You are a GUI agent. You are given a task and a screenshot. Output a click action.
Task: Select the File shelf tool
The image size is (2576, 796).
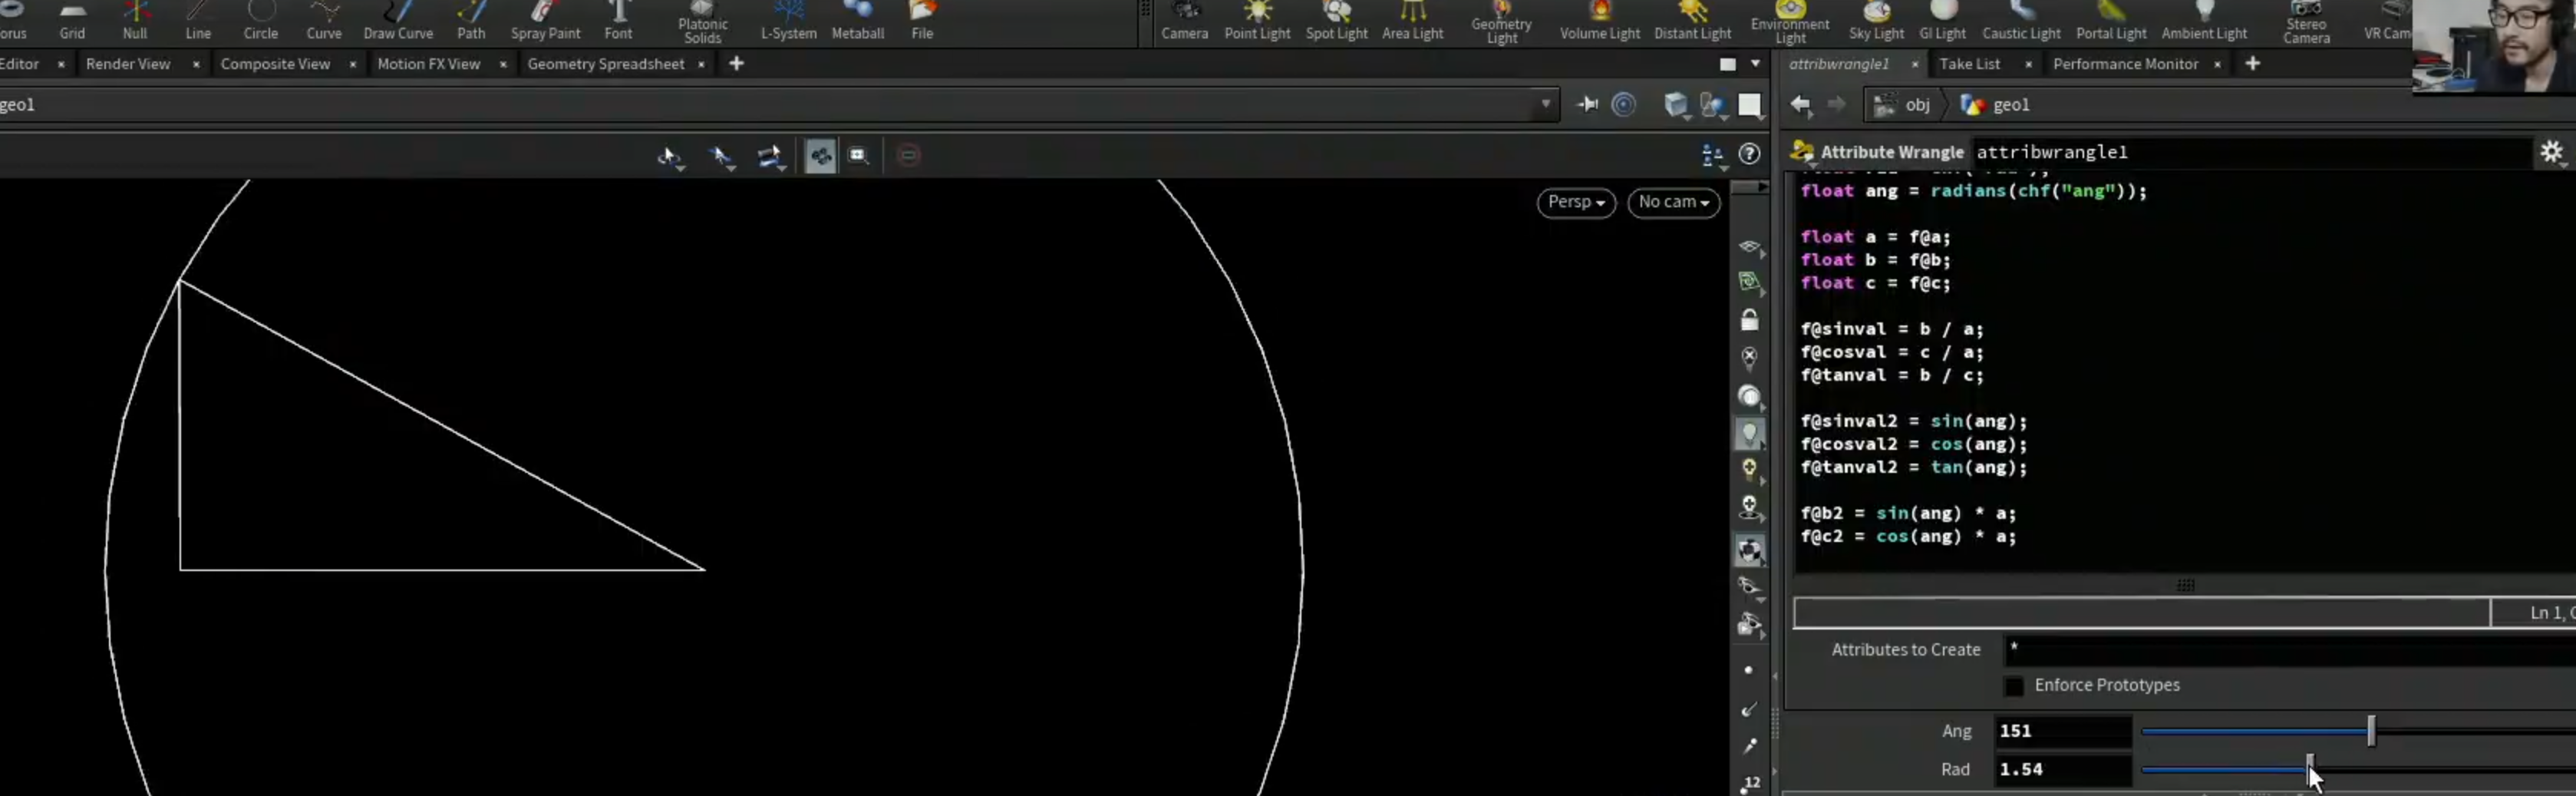click(922, 21)
